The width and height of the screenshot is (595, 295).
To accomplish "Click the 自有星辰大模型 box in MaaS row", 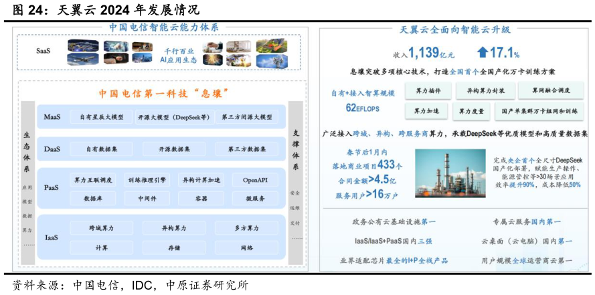I will (102, 117).
